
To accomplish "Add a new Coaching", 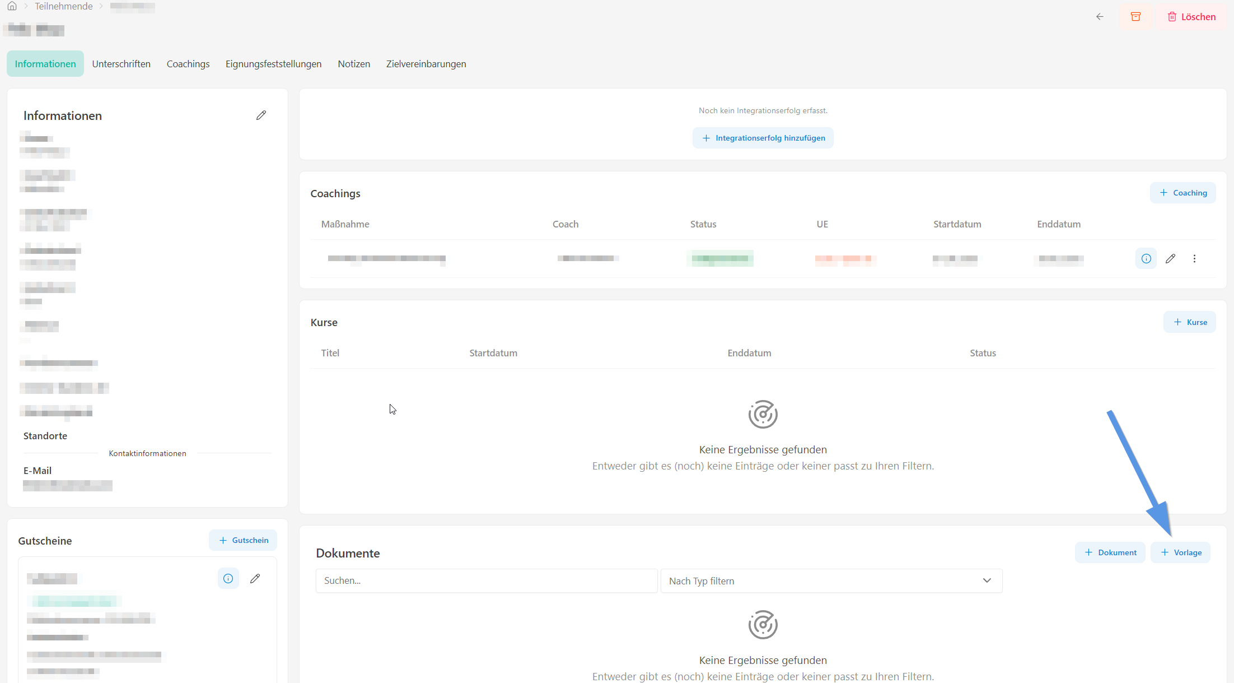I will point(1183,193).
